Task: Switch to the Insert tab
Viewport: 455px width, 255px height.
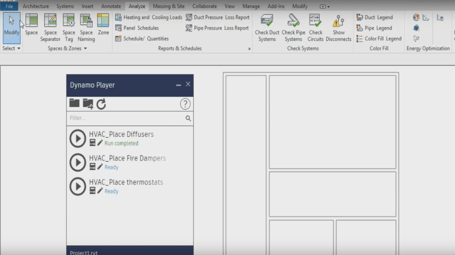Action: (x=87, y=6)
